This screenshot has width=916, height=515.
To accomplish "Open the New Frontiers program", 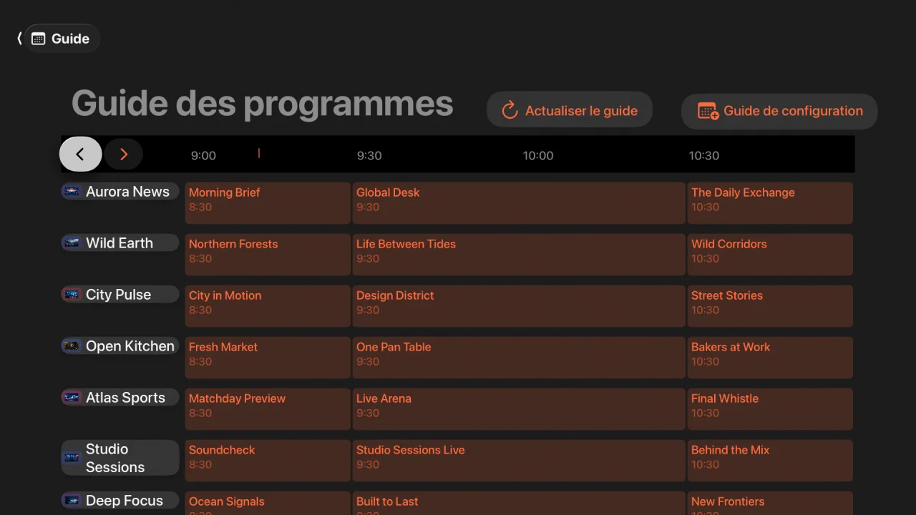I will coord(770,504).
